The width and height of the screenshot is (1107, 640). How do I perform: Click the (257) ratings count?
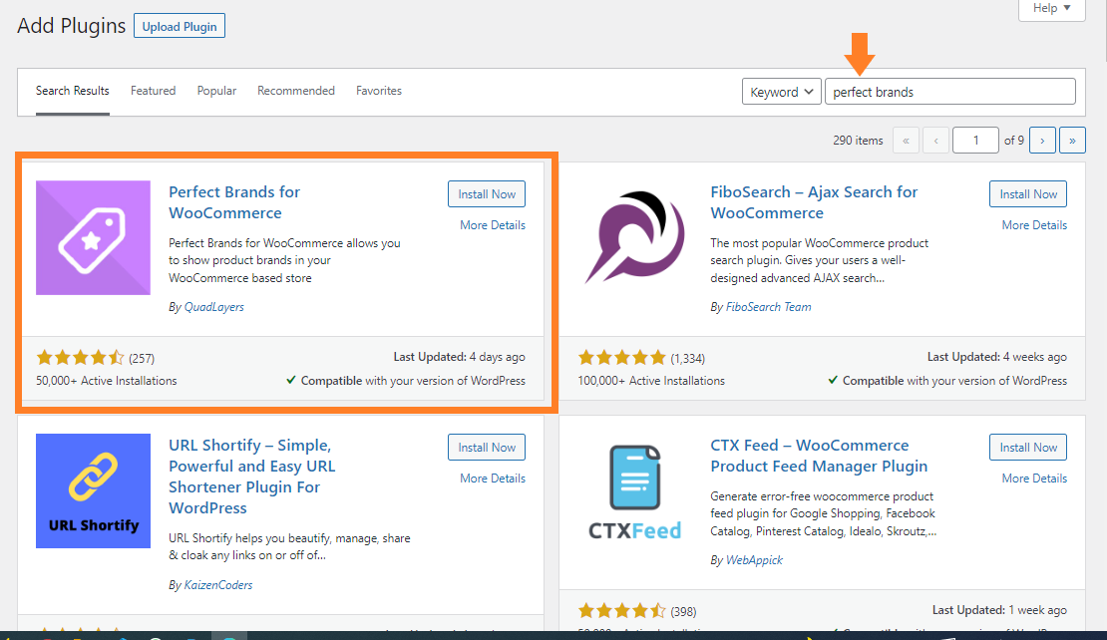point(142,359)
